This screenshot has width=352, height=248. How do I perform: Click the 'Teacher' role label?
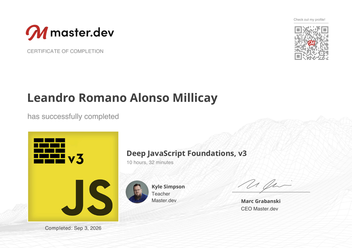161,194
